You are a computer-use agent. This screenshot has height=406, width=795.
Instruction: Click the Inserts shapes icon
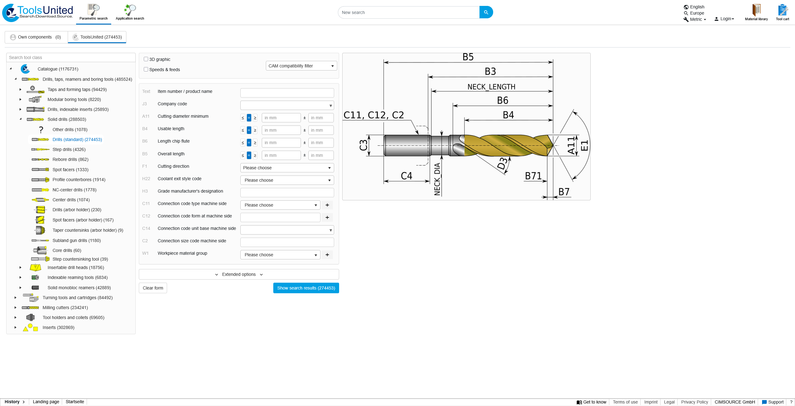pyautogui.click(x=30, y=327)
